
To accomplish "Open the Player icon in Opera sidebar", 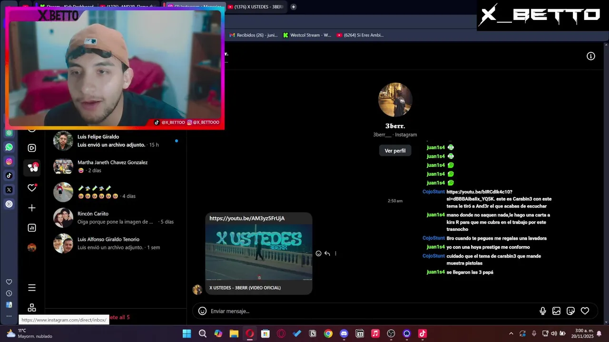I will [x=9, y=204].
